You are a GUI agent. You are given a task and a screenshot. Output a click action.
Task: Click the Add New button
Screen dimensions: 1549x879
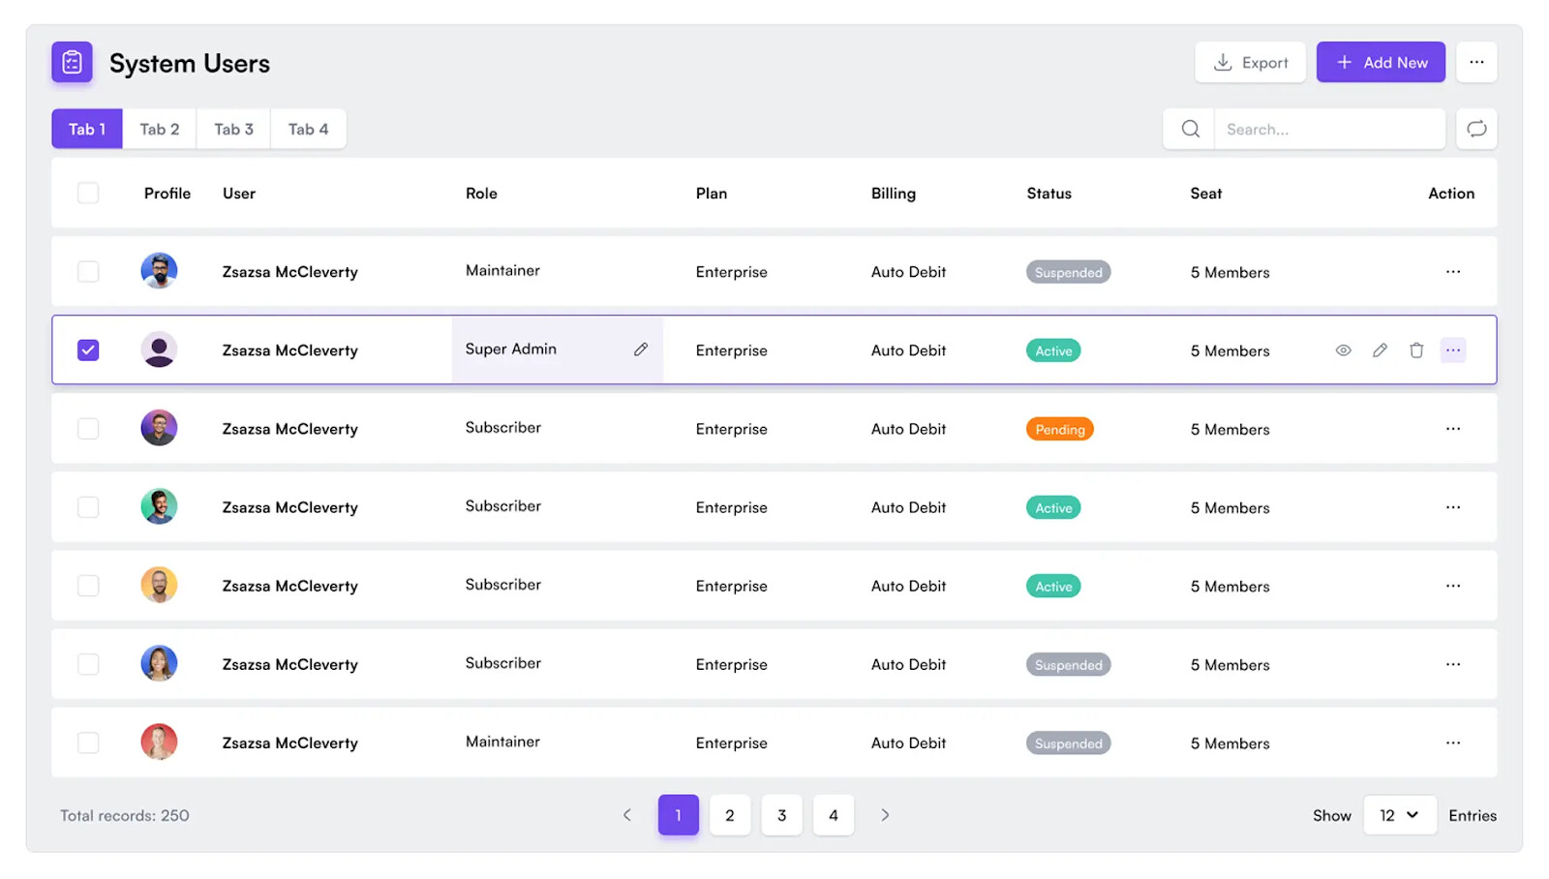(1380, 62)
